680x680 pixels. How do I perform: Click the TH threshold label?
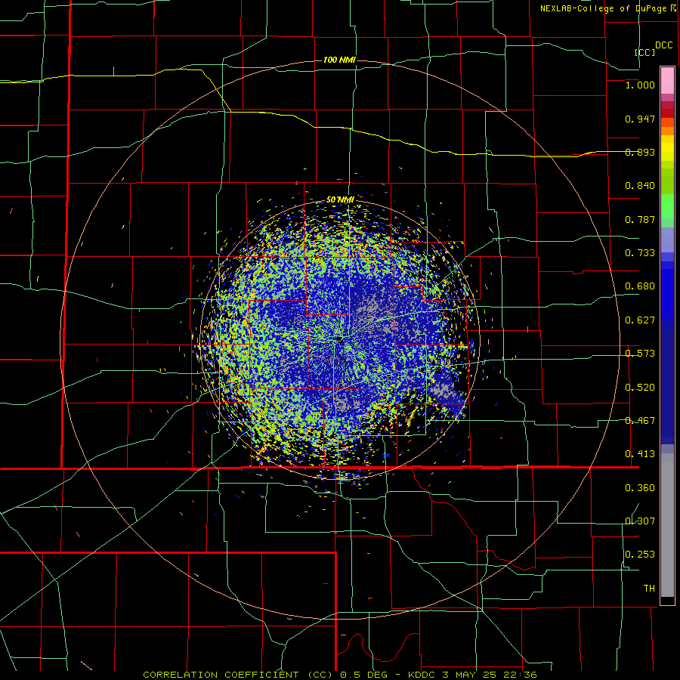[x=649, y=589]
